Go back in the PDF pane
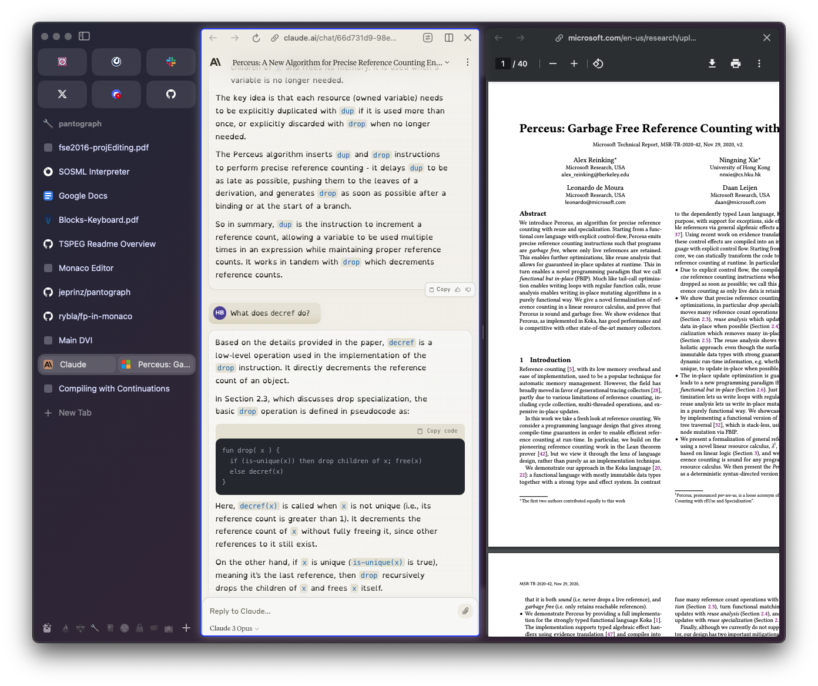Image resolution: width=818 pixels, height=686 pixels. 499,38
